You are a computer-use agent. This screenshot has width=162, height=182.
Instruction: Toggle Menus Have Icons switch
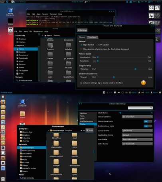148,121
